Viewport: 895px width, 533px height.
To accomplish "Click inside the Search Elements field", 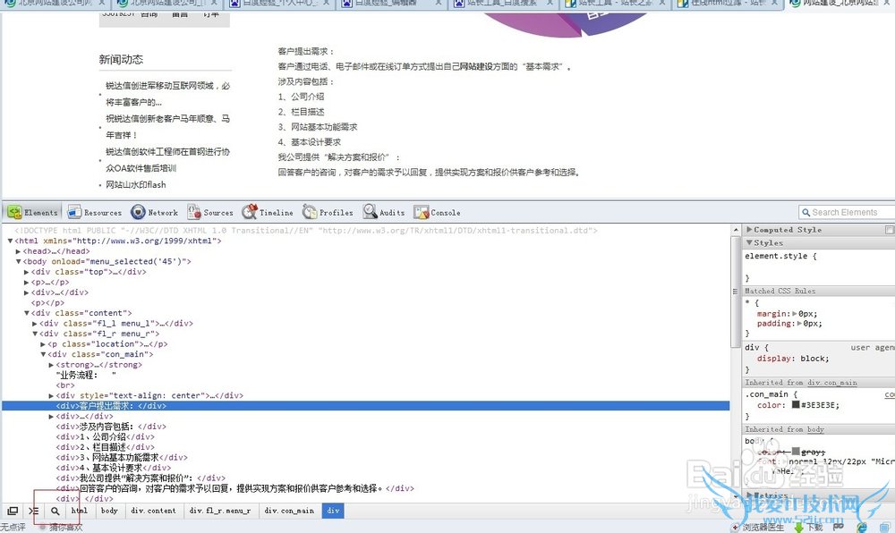I will (847, 213).
